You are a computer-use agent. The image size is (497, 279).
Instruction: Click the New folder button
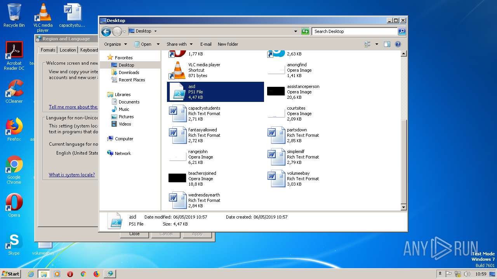[228, 44]
